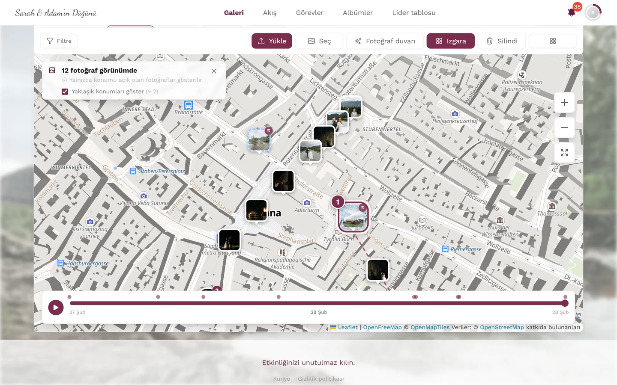Open the Galeri tab
Image resolution: width=617 pixels, height=385 pixels.
click(234, 13)
